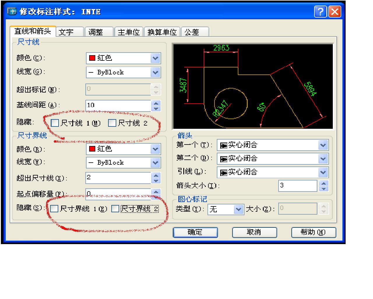Click the 超出尺寸线 value field
This screenshot has height=299, width=373.
(118, 178)
